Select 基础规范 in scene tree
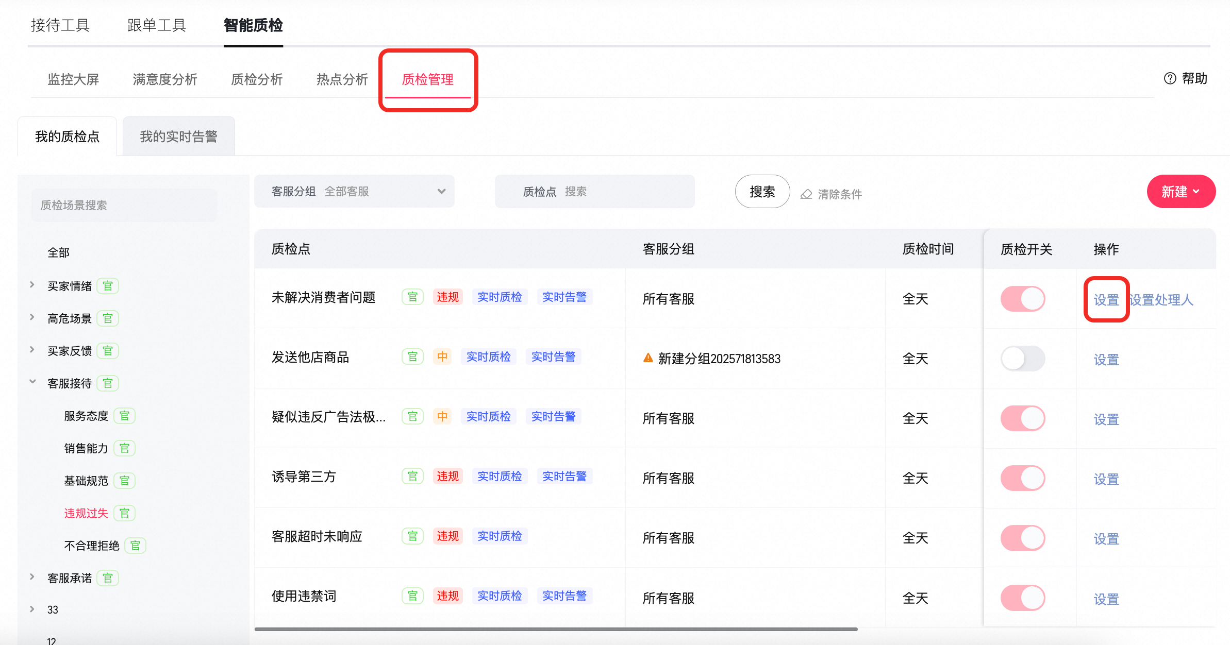This screenshot has width=1230, height=645. [x=86, y=481]
